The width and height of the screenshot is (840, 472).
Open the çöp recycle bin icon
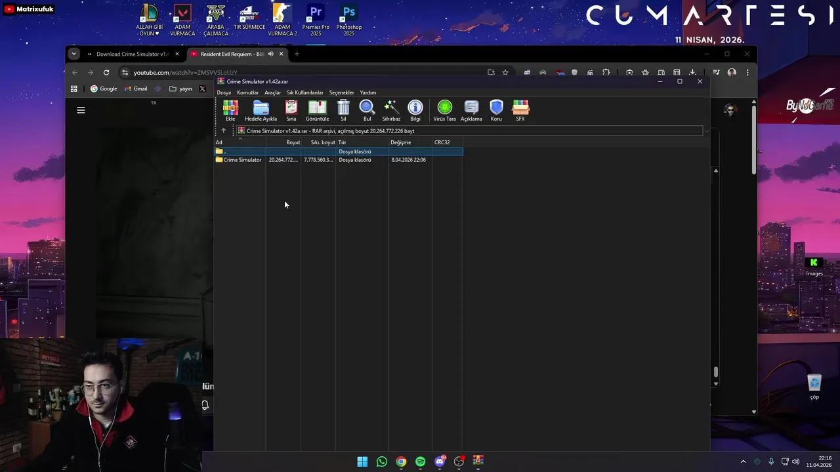point(814,387)
